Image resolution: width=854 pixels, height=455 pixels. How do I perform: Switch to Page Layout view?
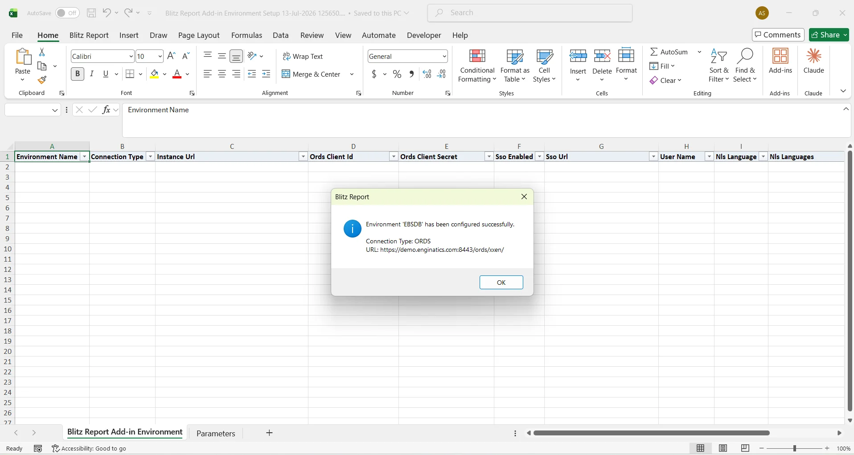coord(723,448)
